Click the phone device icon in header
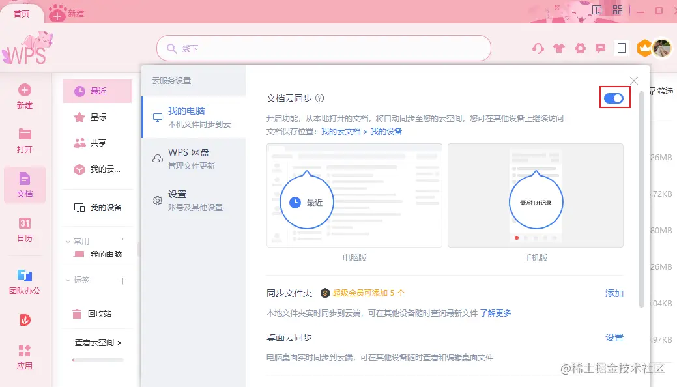Image resolution: width=677 pixels, height=387 pixels. point(622,48)
